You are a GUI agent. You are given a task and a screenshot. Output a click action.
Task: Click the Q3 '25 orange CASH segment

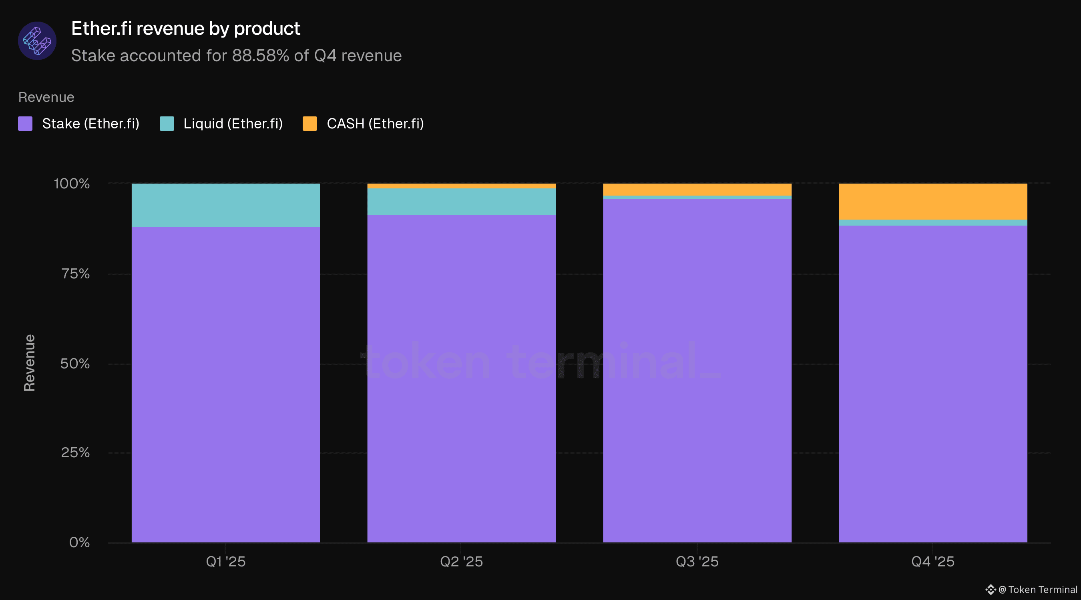tap(697, 189)
